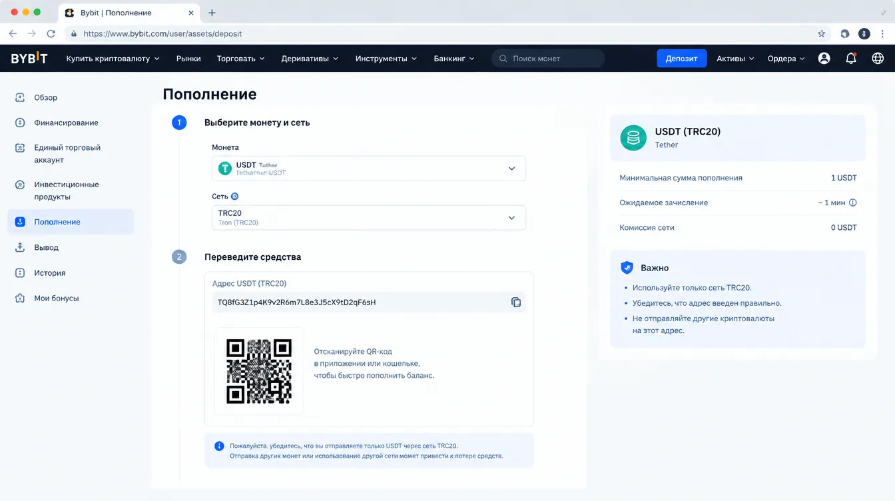Expand the Инструменты menu

386,59
